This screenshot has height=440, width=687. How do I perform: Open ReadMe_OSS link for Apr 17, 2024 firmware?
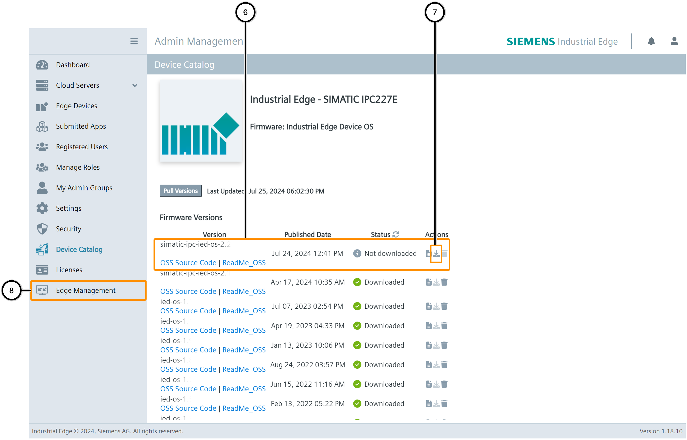(244, 292)
